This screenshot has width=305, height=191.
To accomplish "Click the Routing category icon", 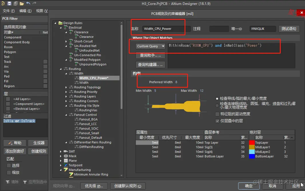I will 66,69.
